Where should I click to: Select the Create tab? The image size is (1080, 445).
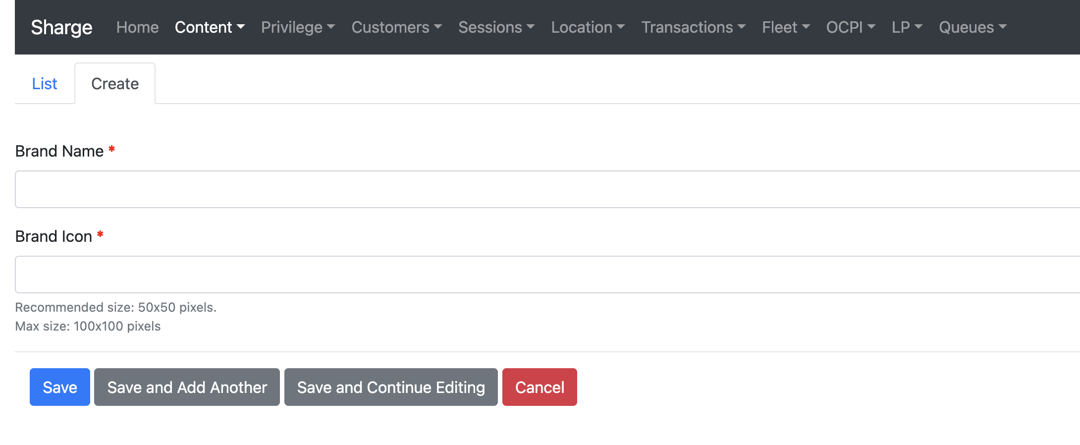pos(115,84)
